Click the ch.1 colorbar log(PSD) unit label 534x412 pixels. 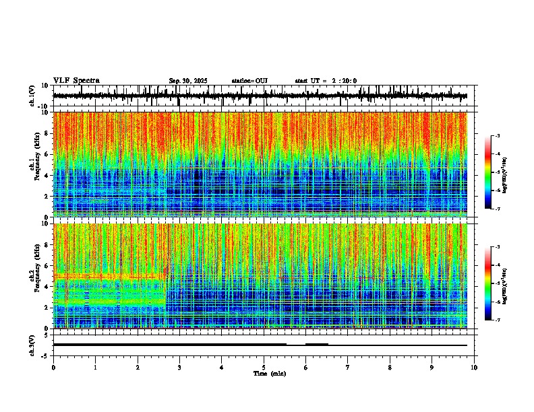point(505,175)
